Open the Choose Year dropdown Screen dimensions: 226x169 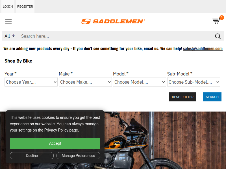(x=31, y=82)
